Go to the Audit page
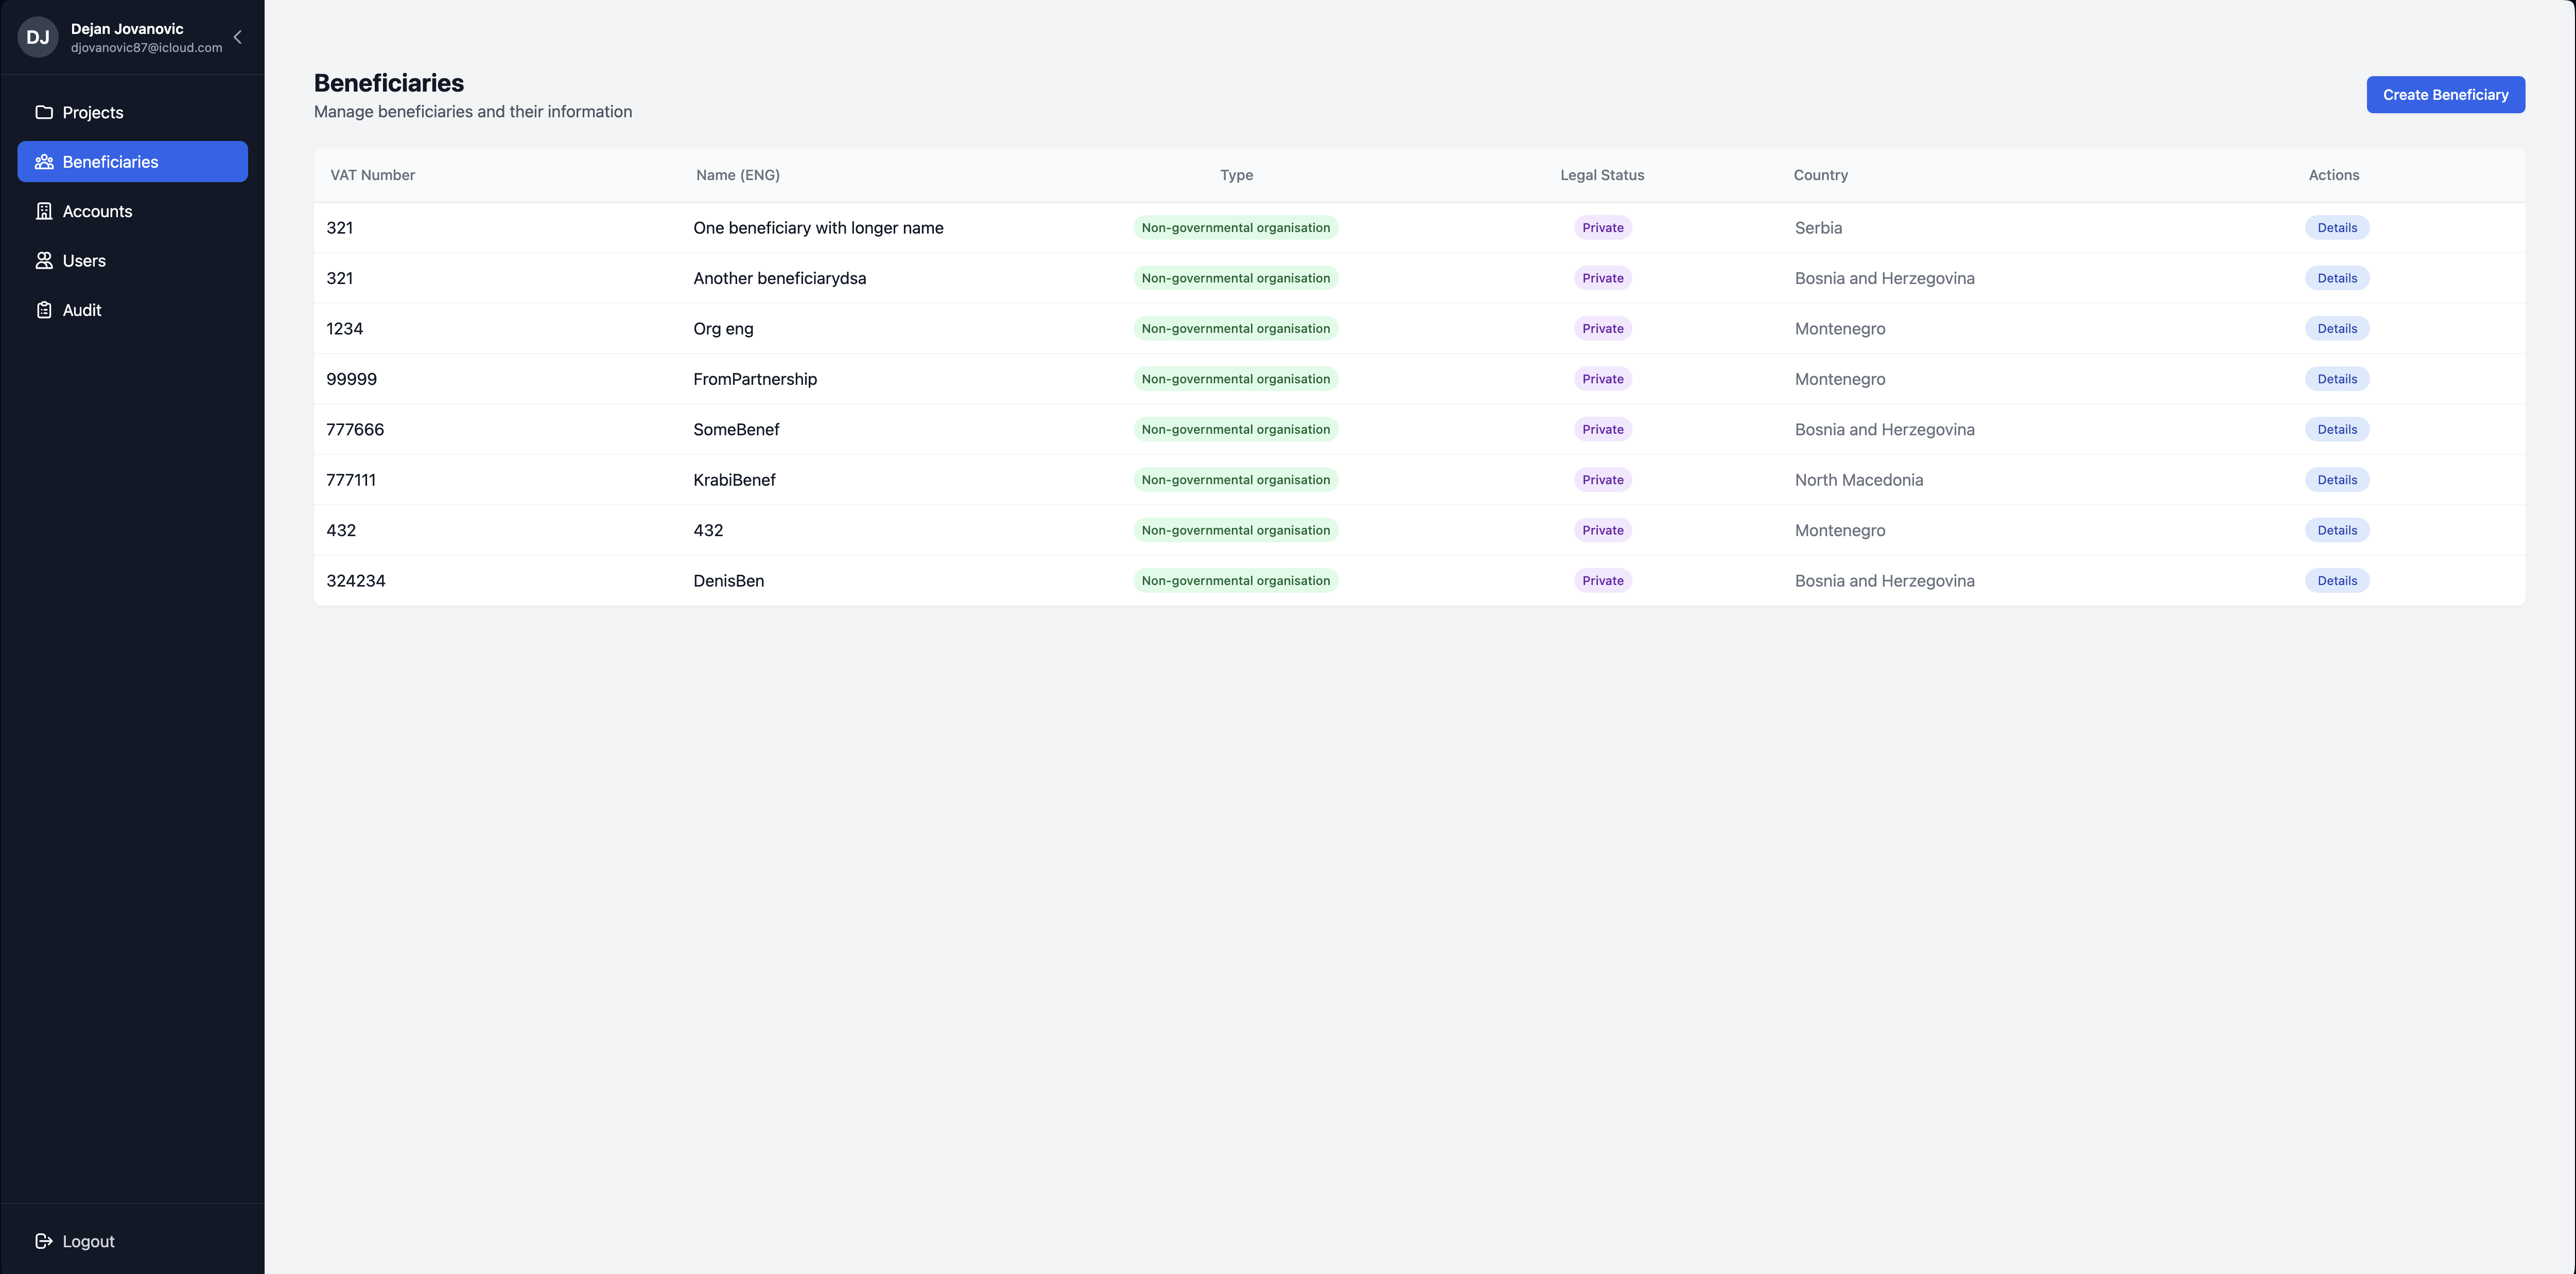Viewport: 2576px width, 1274px height. (82, 310)
